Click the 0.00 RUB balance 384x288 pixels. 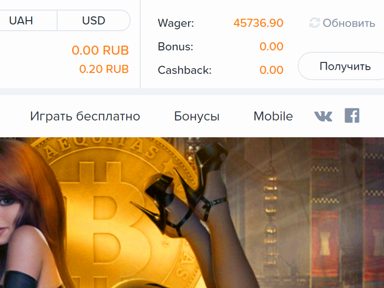(100, 50)
